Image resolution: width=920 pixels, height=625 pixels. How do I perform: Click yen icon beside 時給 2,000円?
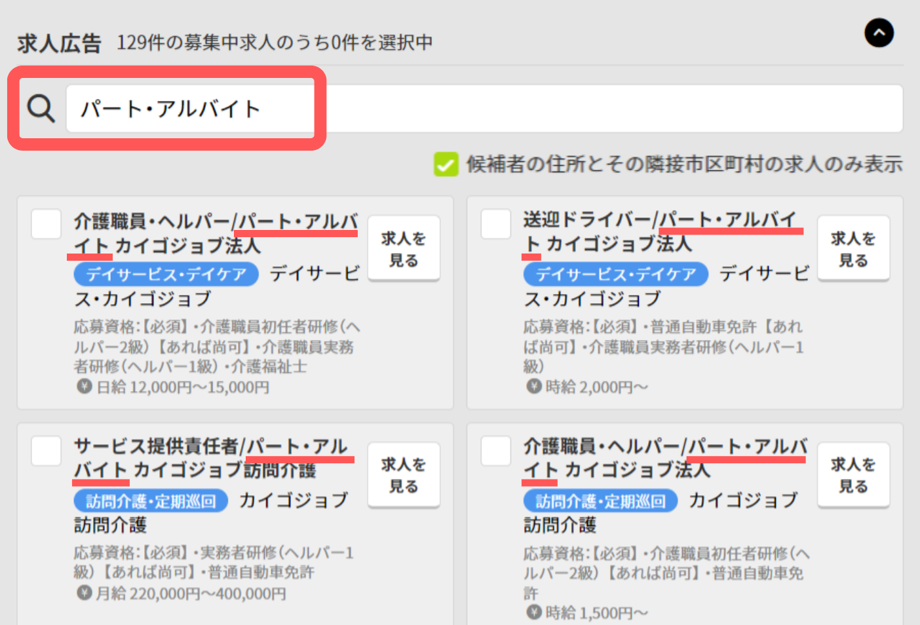tap(534, 387)
